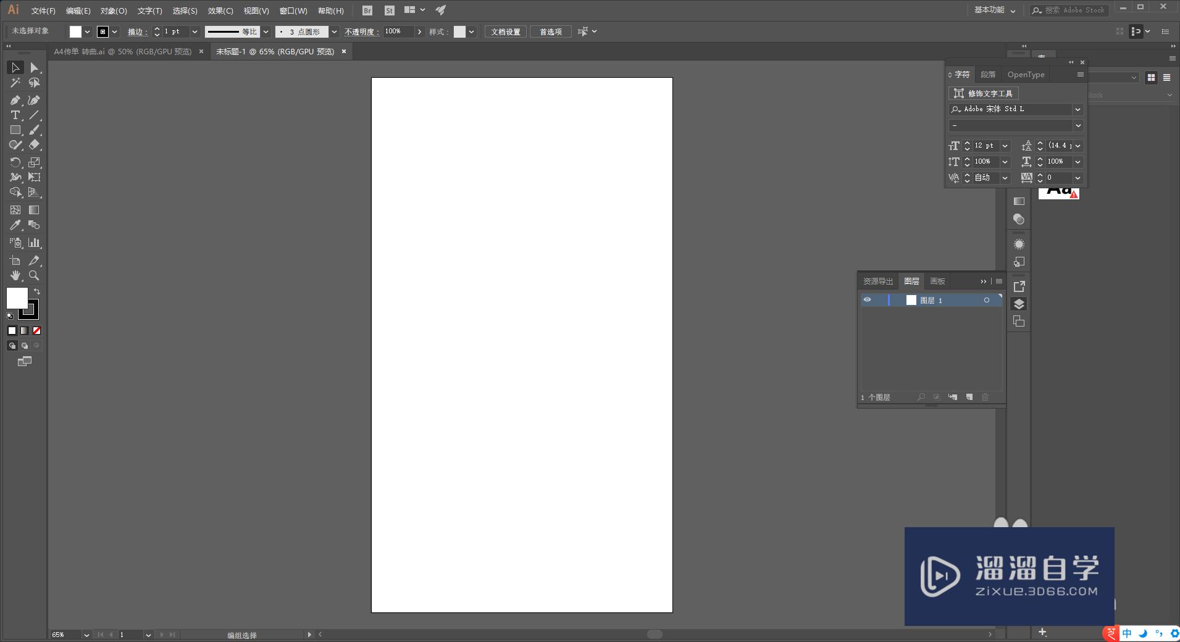Select the Shape Builder tool
Image resolution: width=1180 pixels, height=642 pixels.
pyautogui.click(x=15, y=193)
